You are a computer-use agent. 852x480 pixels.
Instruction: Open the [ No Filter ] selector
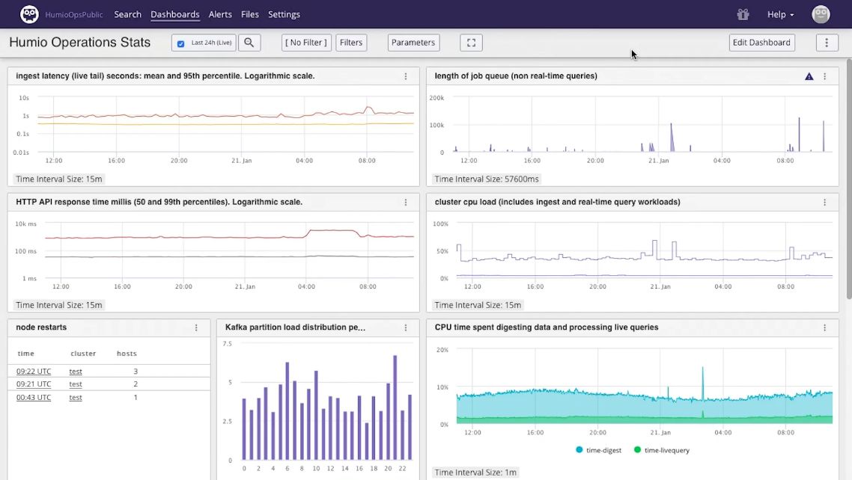306,43
